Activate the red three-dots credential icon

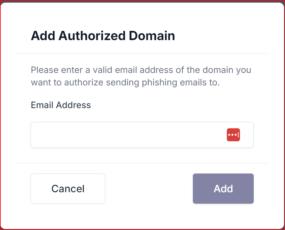point(233,135)
